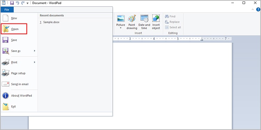Viewport: 261px width, 130px height.
Task: Expand the Save as submenu arrow
Action: pos(34,51)
